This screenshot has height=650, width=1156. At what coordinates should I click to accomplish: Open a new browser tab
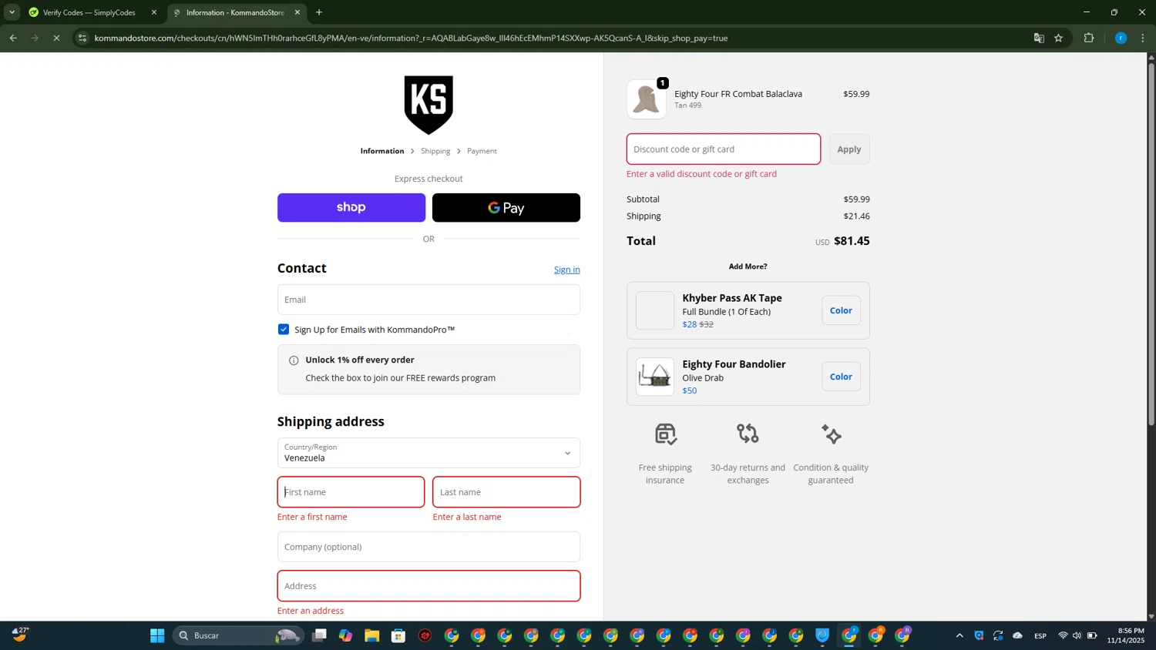tap(319, 12)
